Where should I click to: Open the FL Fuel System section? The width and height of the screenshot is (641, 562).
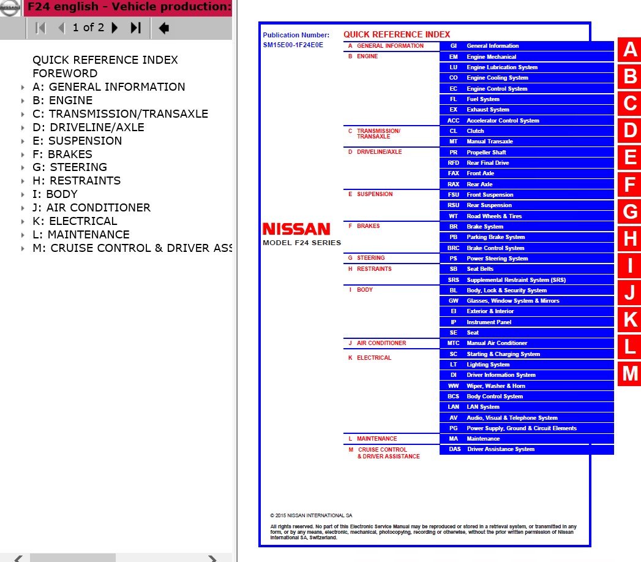(x=527, y=99)
